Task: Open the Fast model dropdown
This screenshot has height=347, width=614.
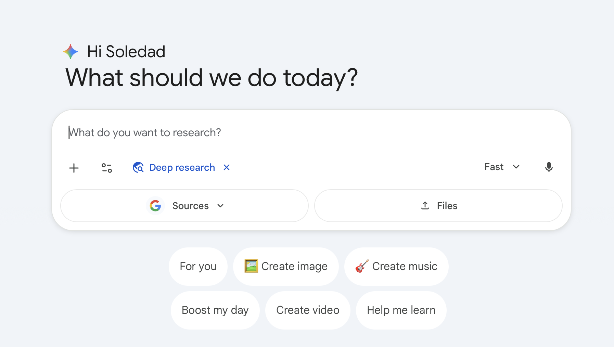Action: pos(502,167)
